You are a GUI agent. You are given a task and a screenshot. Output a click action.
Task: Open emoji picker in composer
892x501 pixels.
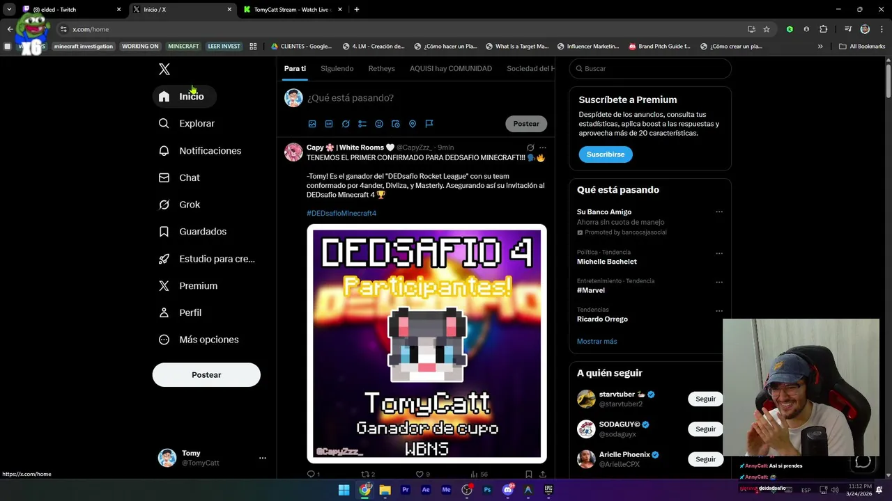tap(379, 124)
